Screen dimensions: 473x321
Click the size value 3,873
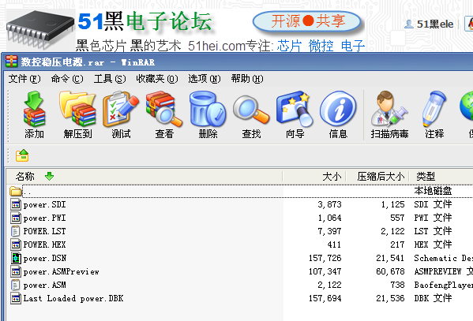(x=329, y=204)
